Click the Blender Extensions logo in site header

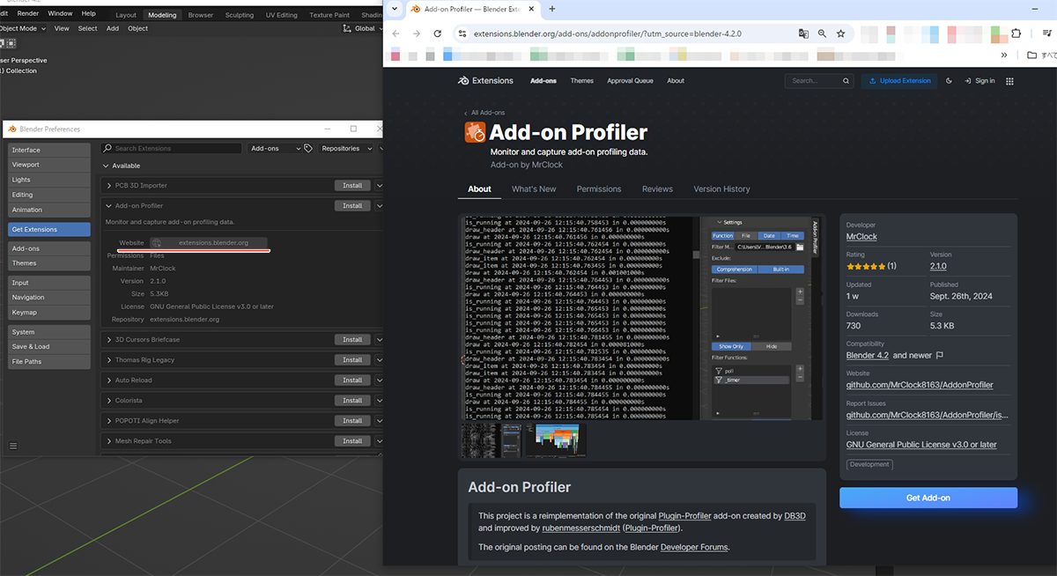coord(485,80)
